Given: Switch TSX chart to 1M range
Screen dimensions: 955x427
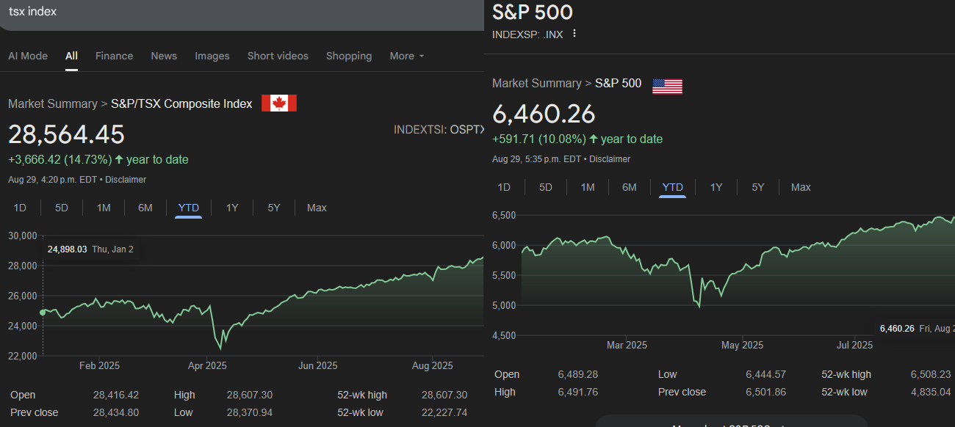Looking at the screenshot, I should click(x=104, y=208).
